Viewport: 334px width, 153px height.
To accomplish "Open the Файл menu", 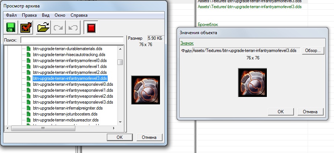I will coord(11,15).
